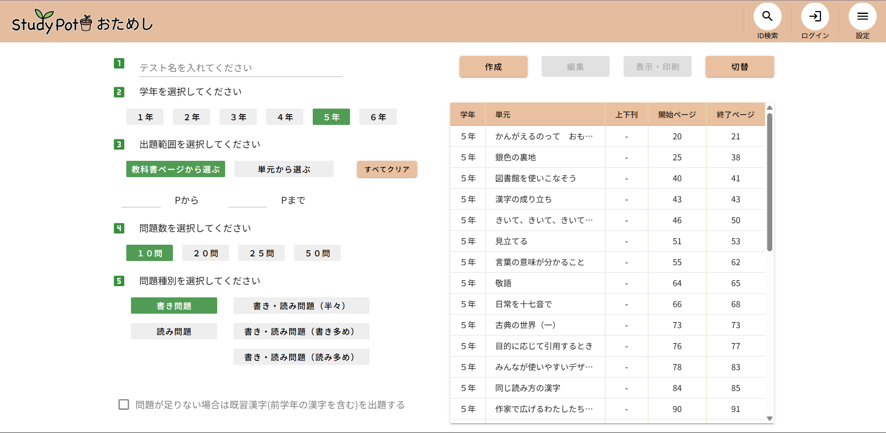The height and width of the screenshot is (433, 886).
Task: Select the 読み問題 question type
Action: coord(174,331)
